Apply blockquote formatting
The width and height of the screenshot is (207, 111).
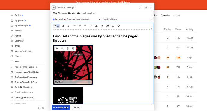[85, 26]
